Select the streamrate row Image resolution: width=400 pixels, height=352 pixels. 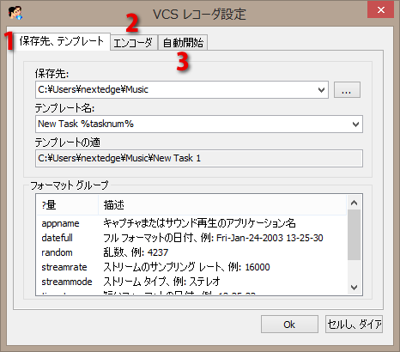click(191, 267)
